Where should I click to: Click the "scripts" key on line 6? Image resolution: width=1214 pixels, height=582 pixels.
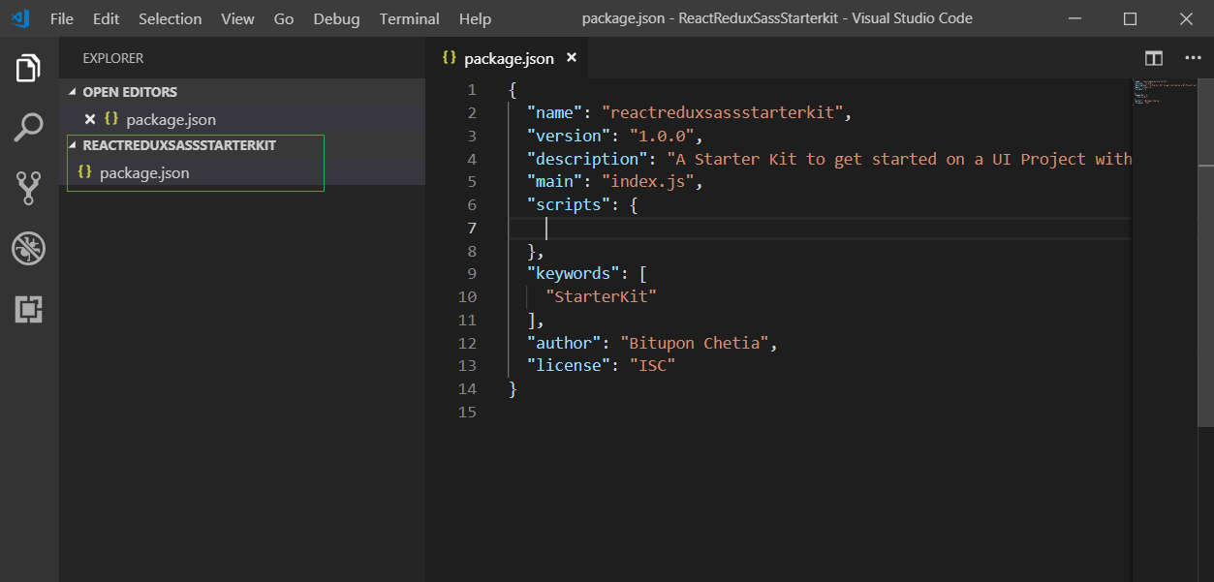coord(569,204)
